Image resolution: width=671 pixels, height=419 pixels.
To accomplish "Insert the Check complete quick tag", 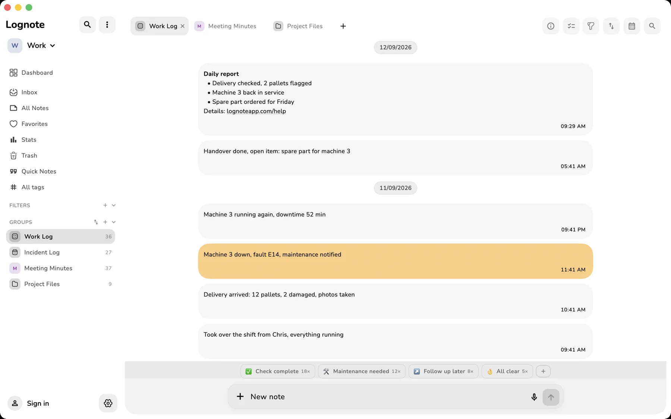I will pyautogui.click(x=278, y=371).
